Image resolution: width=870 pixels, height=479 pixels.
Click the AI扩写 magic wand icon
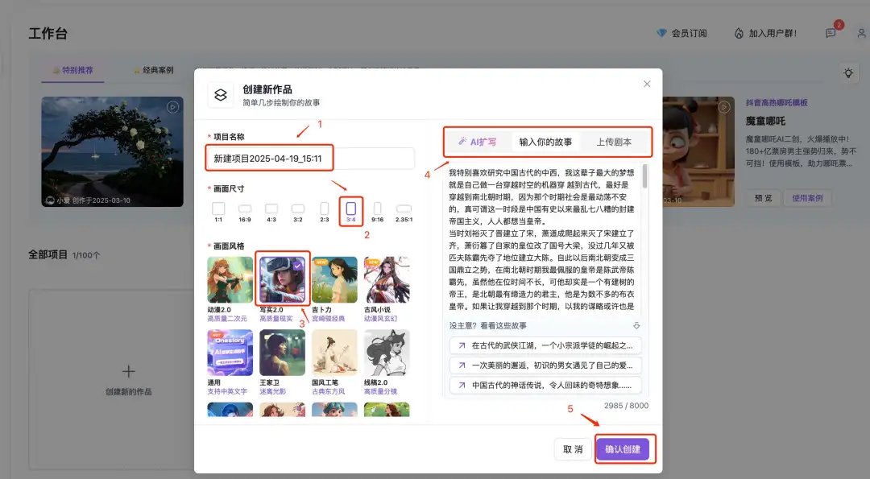point(462,142)
